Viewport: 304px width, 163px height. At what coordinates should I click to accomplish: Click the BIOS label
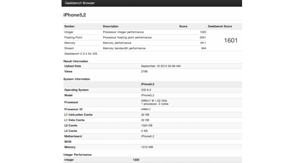click(x=68, y=142)
